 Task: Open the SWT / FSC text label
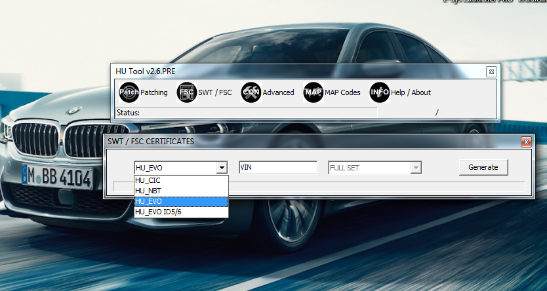pos(215,92)
